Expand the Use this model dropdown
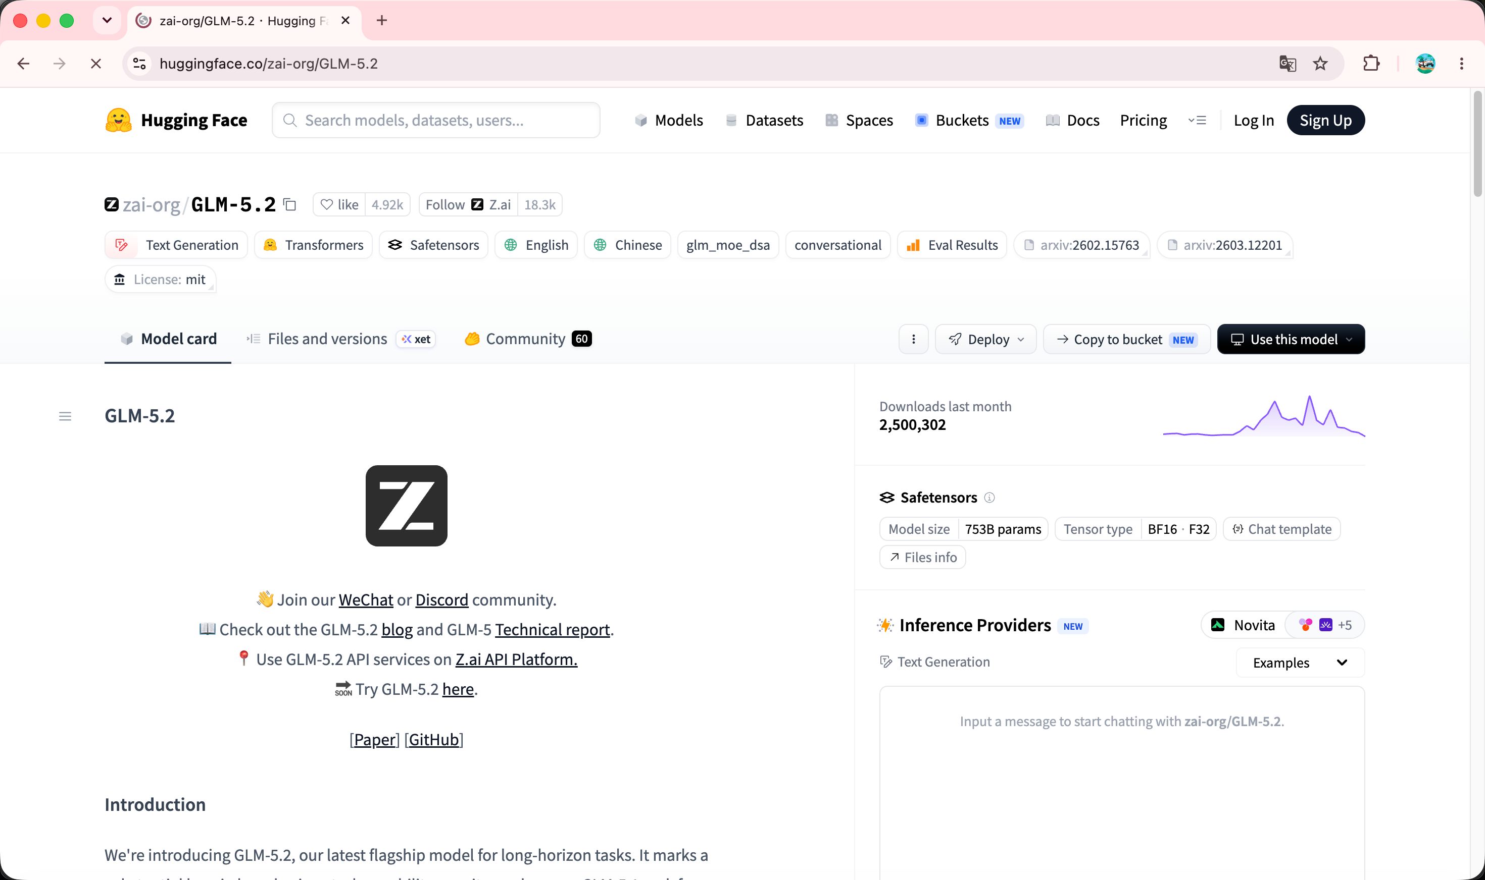 tap(1291, 339)
